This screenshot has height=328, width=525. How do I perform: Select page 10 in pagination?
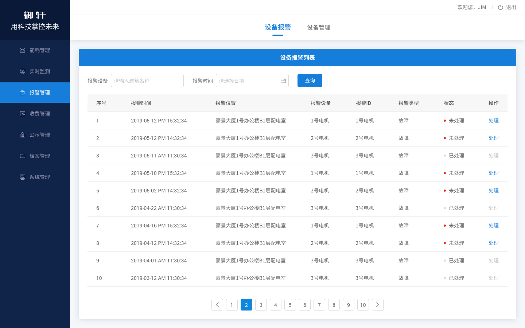point(363,305)
